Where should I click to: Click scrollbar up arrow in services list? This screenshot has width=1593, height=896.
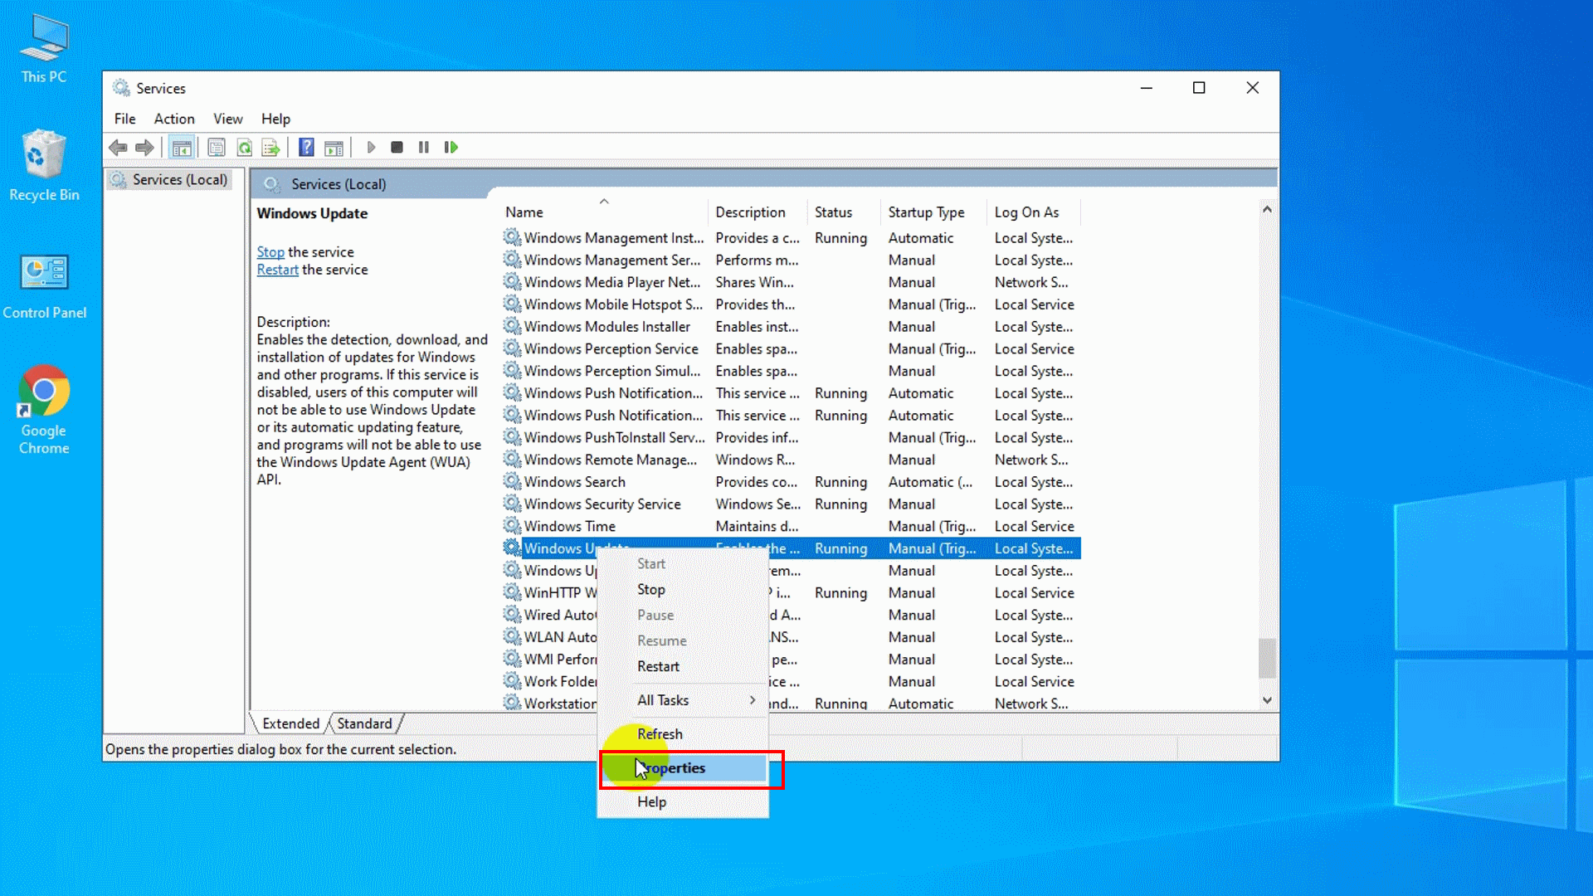coord(1267,209)
